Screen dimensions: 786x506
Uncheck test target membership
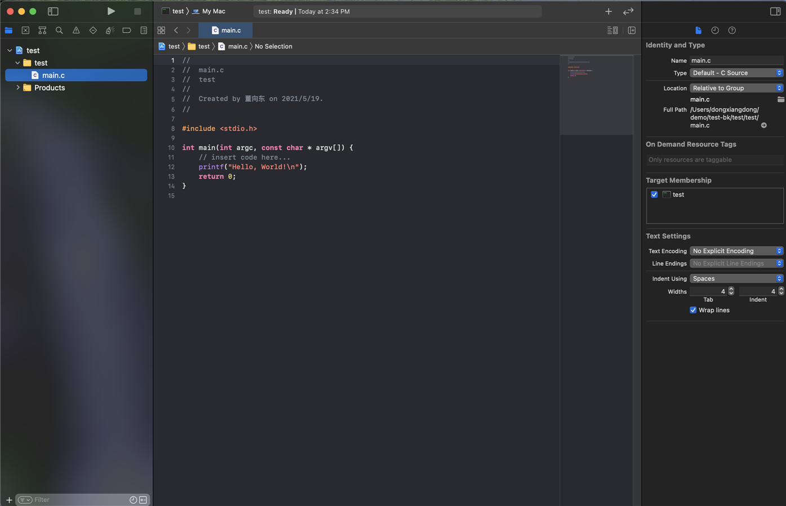tap(654, 195)
